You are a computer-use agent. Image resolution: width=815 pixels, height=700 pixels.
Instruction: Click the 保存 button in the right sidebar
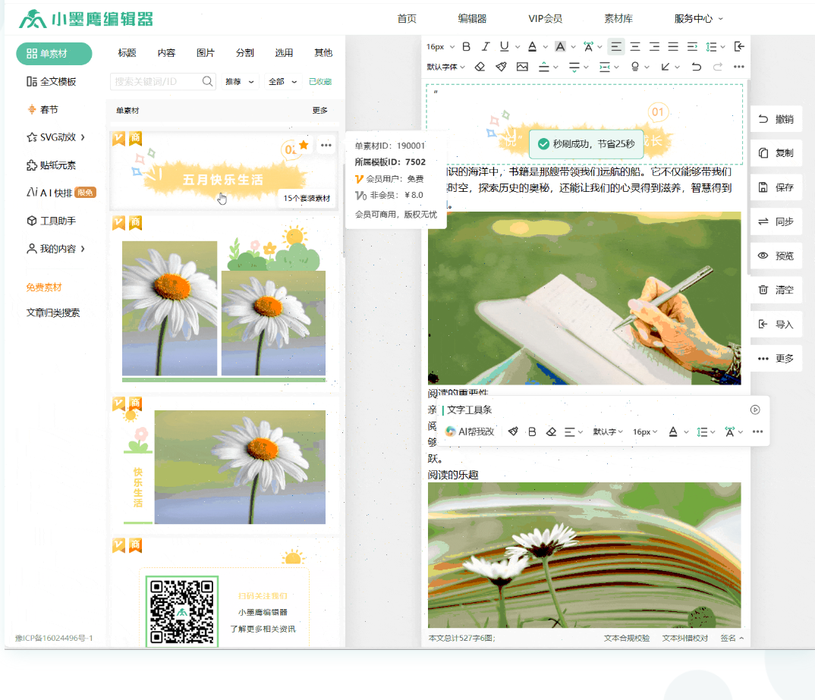pyautogui.click(x=776, y=187)
